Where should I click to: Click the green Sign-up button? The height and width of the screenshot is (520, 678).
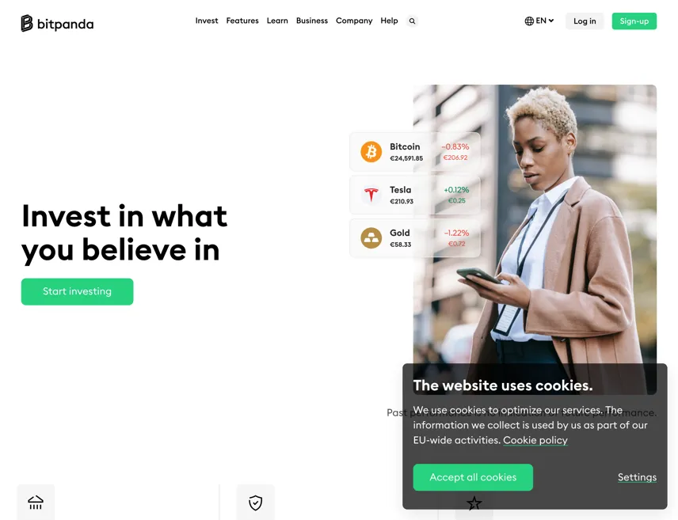[634, 21]
